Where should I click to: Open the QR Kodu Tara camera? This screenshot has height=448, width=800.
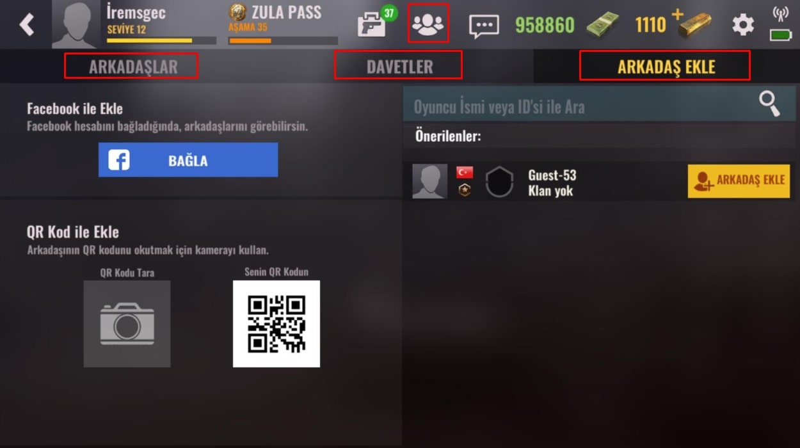tap(127, 324)
